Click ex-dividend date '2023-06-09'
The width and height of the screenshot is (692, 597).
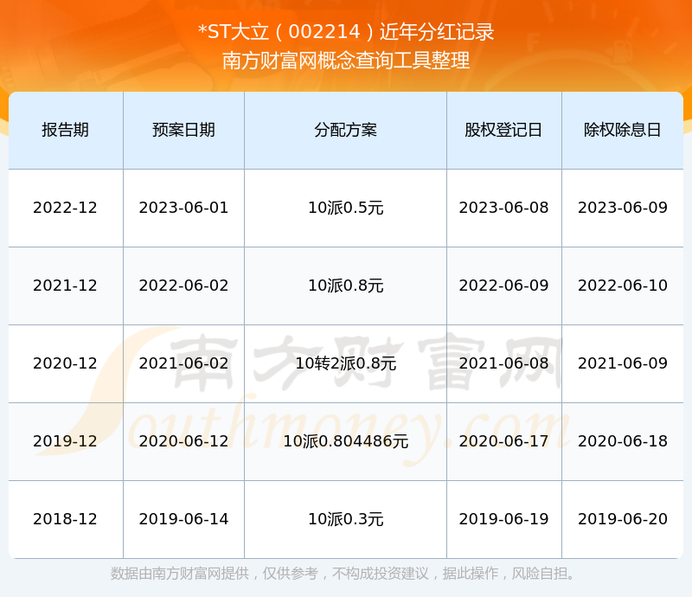(x=622, y=208)
